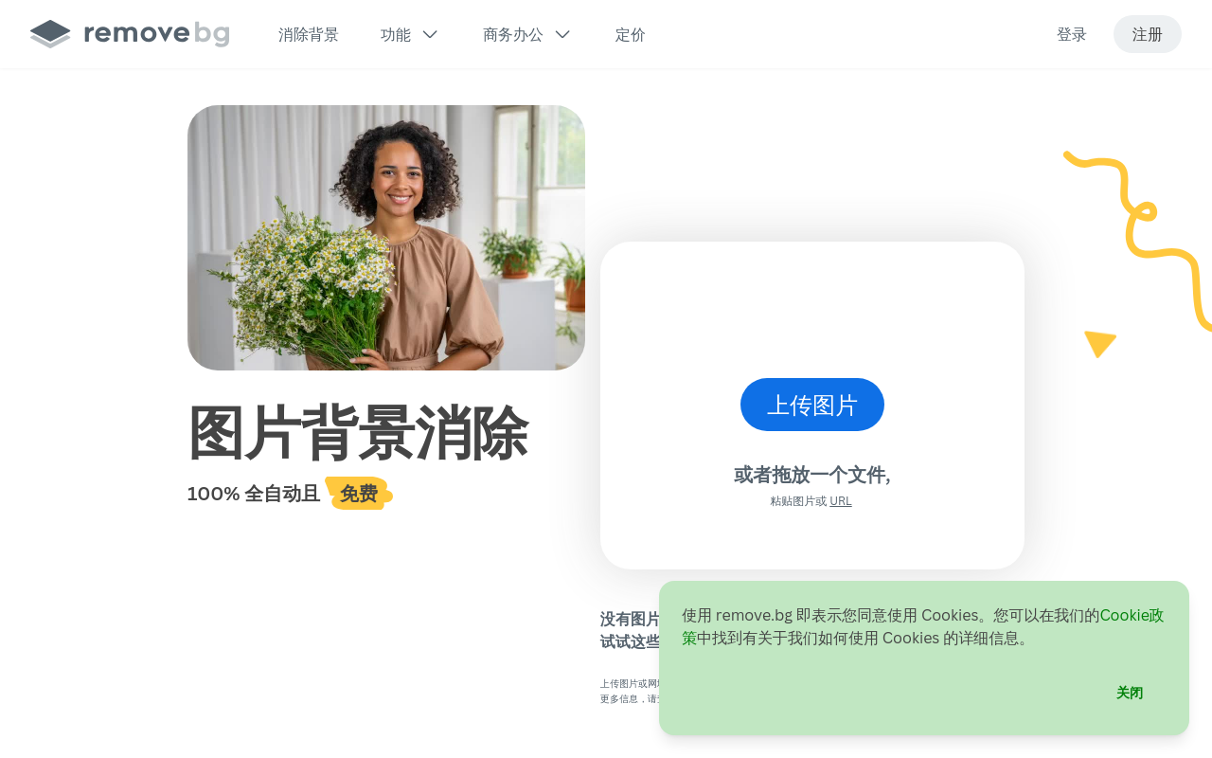Viewport: 1212px width, 758px height.
Task: Open the 功能 menu label
Action: click(x=396, y=34)
